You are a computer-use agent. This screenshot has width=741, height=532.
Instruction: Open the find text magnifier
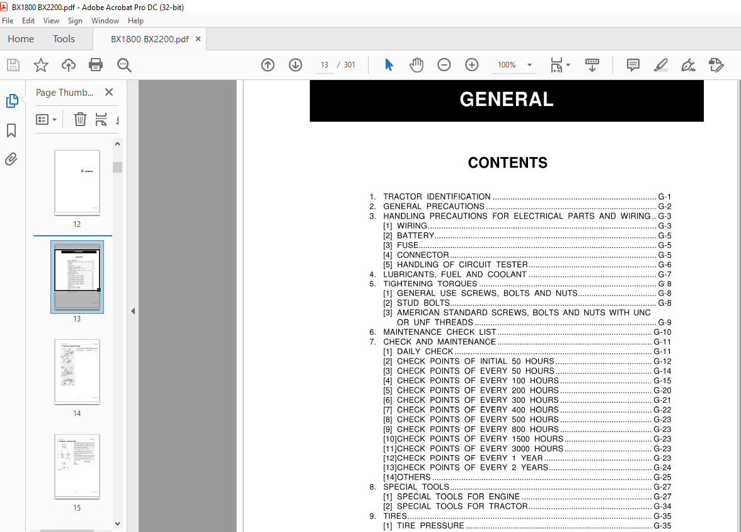pos(124,65)
